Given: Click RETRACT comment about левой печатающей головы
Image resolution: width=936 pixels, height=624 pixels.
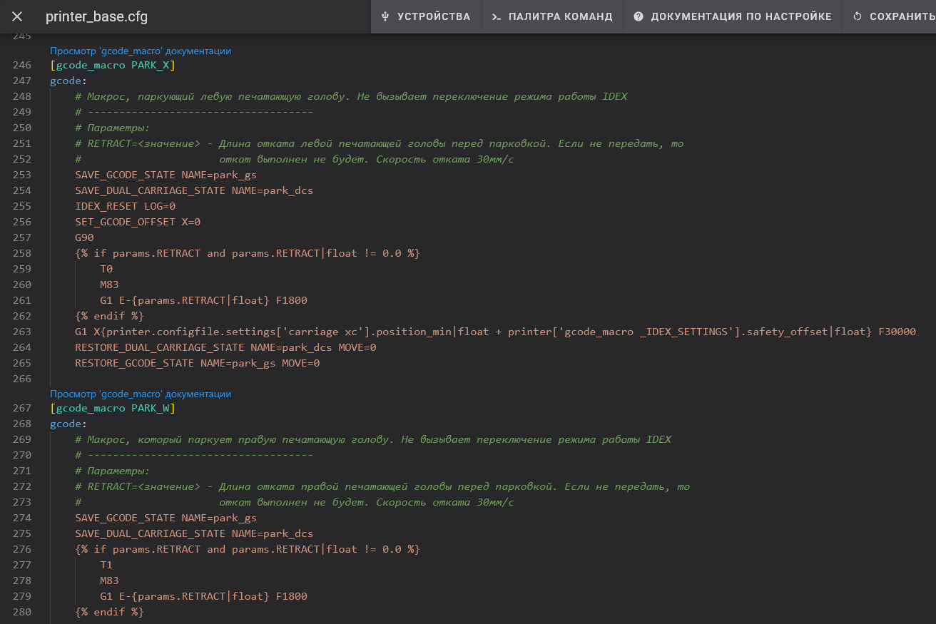Looking at the screenshot, I should [379, 143].
